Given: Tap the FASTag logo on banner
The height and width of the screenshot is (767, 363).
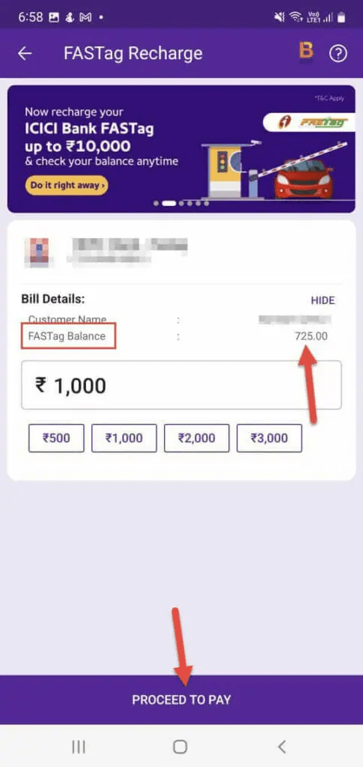Looking at the screenshot, I should pyautogui.click(x=309, y=122).
